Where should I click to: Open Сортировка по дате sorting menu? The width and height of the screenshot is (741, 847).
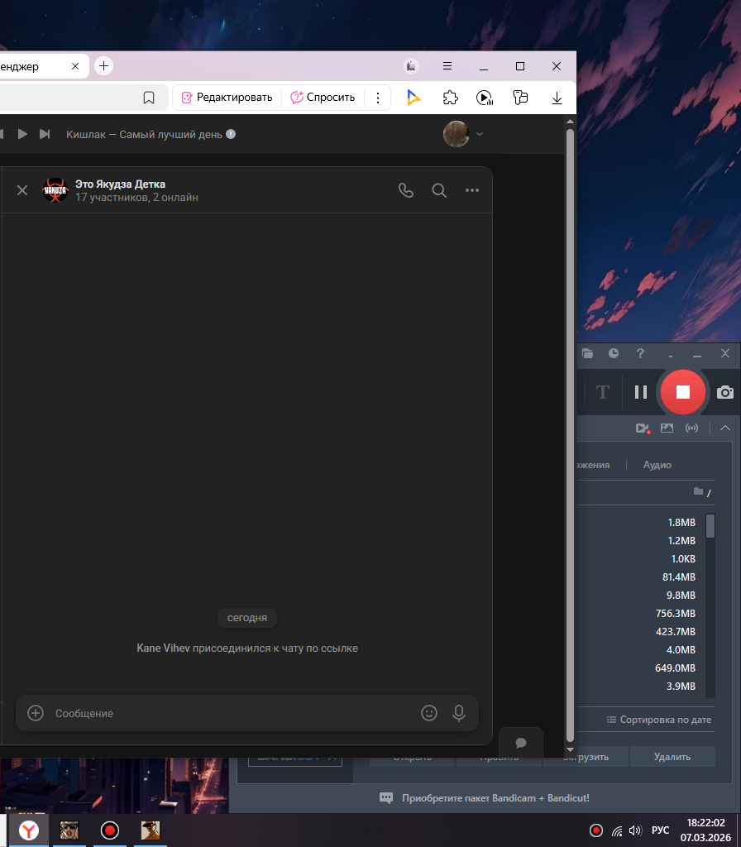[659, 720]
